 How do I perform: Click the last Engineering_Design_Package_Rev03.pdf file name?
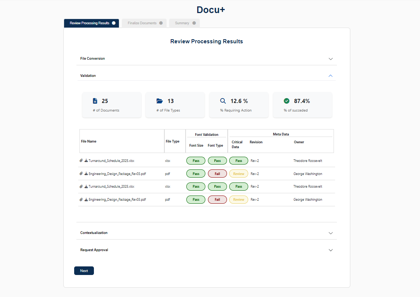pyautogui.click(x=117, y=200)
